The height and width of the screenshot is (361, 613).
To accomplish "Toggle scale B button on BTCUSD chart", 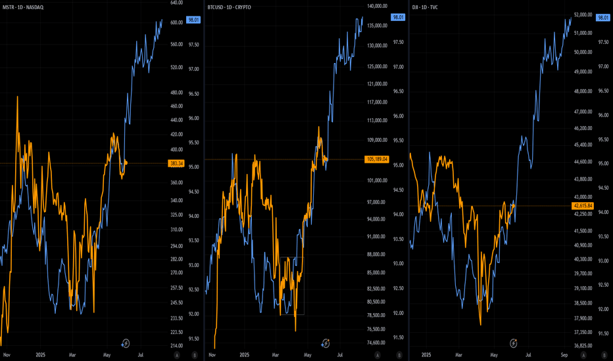I will point(399,355).
